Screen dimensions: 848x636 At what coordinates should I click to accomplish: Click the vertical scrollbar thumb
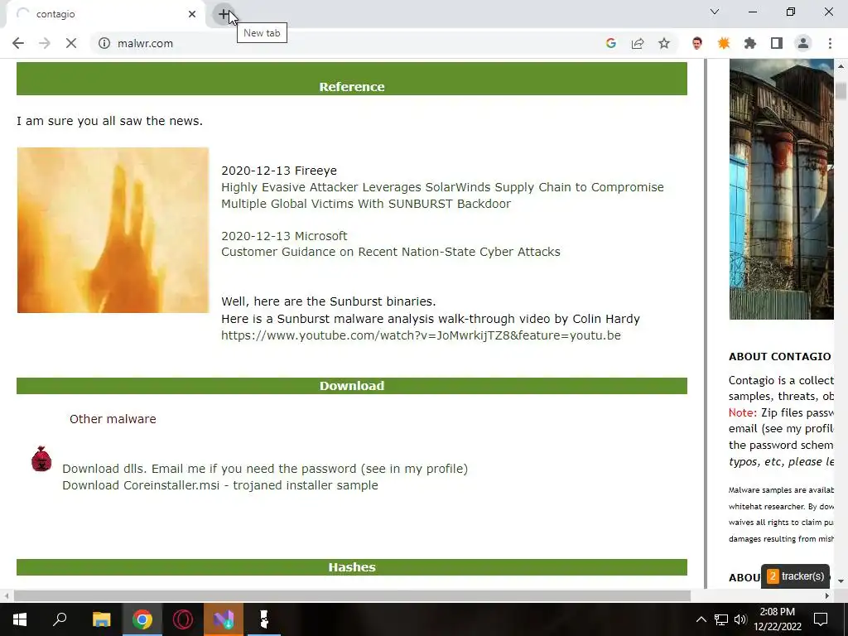[841, 90]
